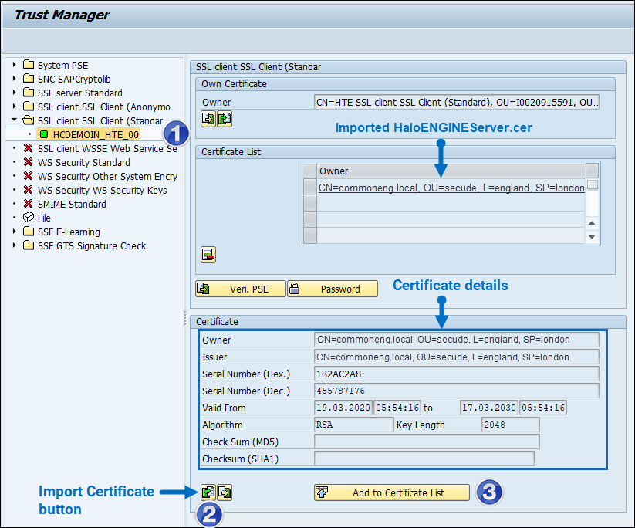The height and width of the screenshot is (528, 635).
Task: Open Own Certificate owner CN=HTE SSL client link
Action: click(x=457, y=102)
